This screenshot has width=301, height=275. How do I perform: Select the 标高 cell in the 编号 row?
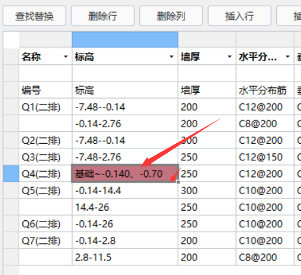(x=125, y=90)
